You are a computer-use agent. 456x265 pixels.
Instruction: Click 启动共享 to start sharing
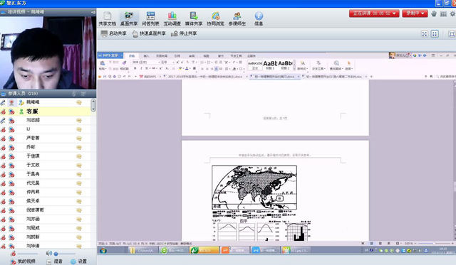point(114,33)
